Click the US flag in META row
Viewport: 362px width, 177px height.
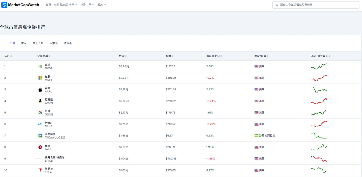(x=256, y=124)
